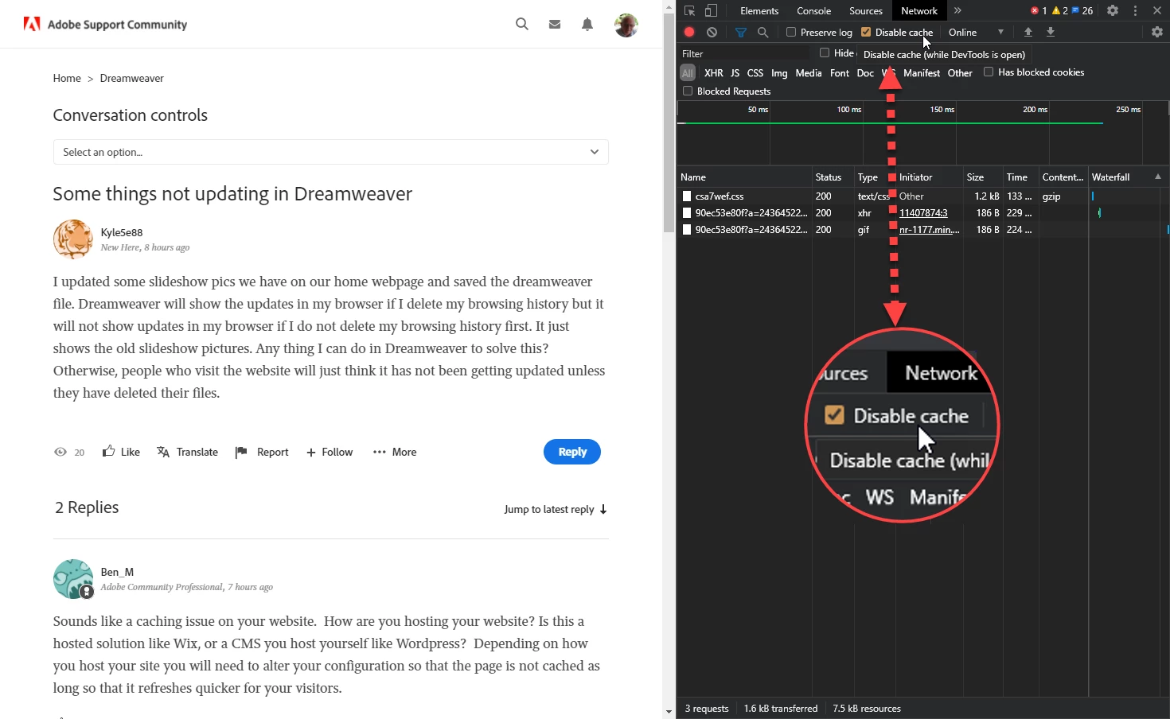
Task: Select the All filter type
Action: coord(688,72)
